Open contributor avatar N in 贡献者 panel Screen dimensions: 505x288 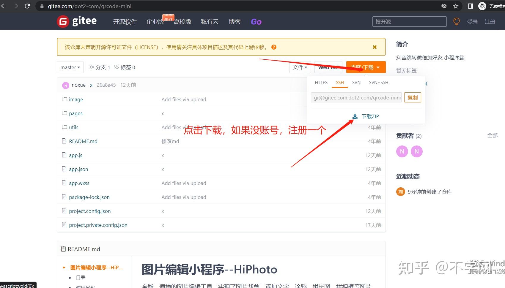402,151
